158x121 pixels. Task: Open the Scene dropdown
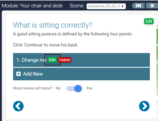(106, 6)
